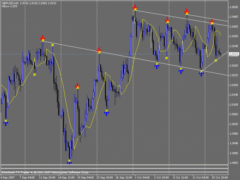The image size is (240, 180).
Task: Click the 2.0425 price axis label
Action: pyautogui.click(x=234, y=26)
